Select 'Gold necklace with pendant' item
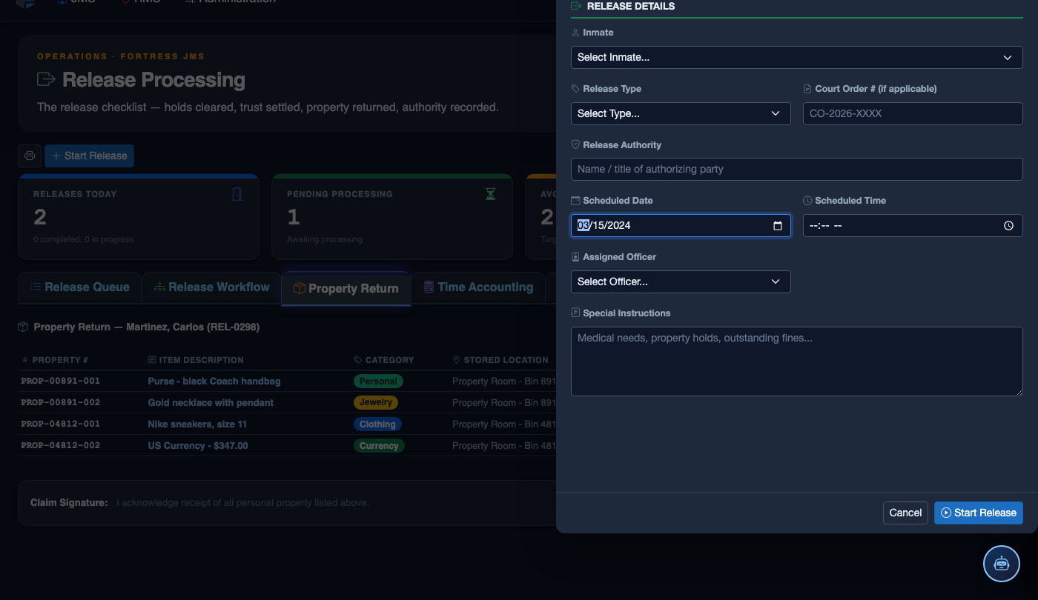Image resolution: width=1038 pixels, height=600 pixels. tap(211, 402)
